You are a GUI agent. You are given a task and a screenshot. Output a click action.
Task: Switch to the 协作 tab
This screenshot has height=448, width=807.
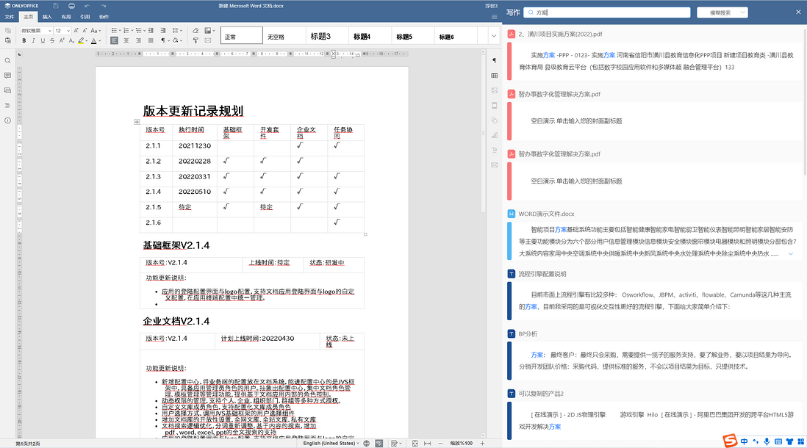click(x=104, y=17)
